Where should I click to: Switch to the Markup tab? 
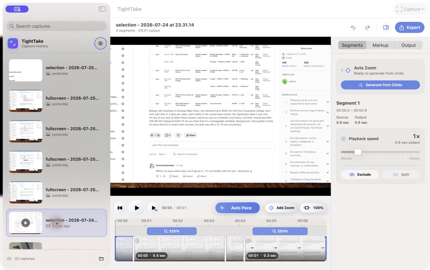tap(380, 45)
